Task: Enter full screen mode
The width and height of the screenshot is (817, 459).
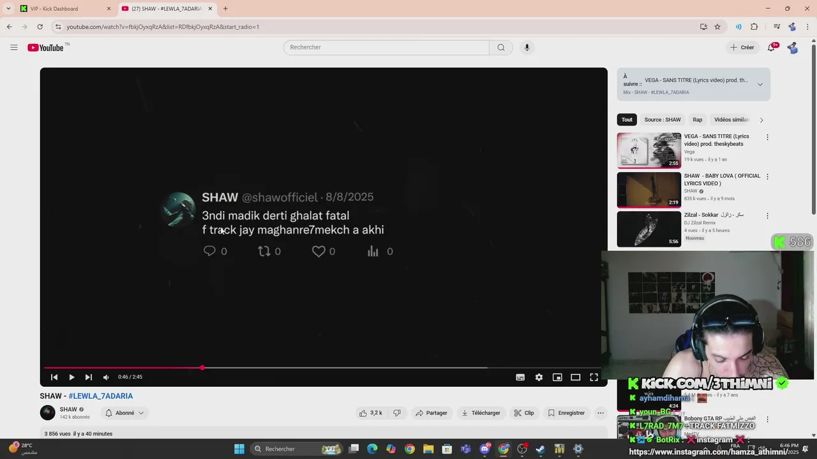Action: pos(594,377)
